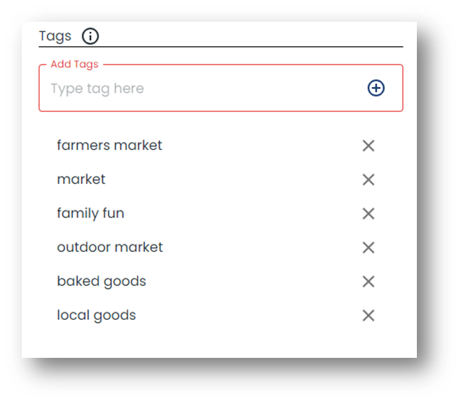
Task: Focus the Type tag here field
Action: click(x=206, y=88)
